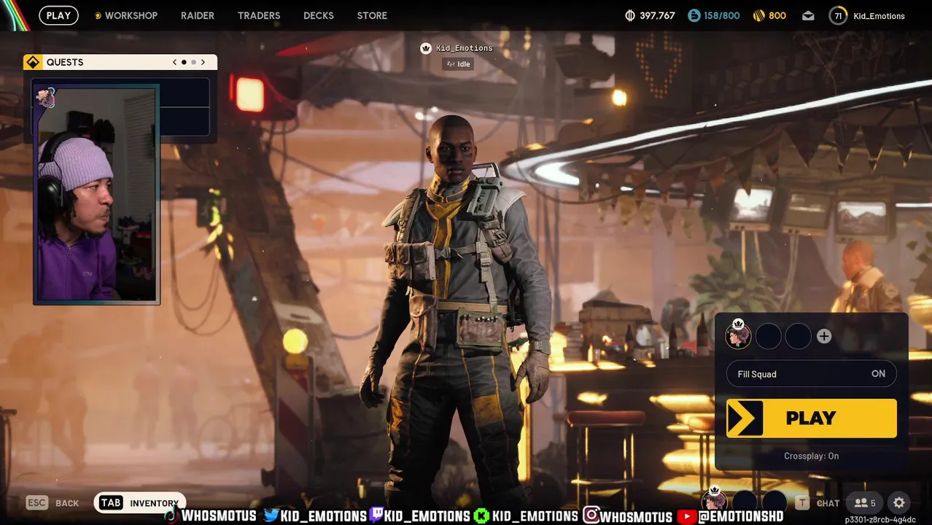Switch to the RAIDER tab

197,15
